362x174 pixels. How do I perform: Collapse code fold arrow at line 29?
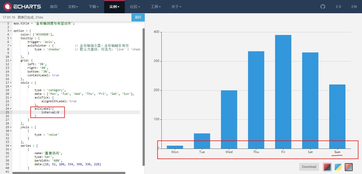pyautogui.click(x=11, y=127)
